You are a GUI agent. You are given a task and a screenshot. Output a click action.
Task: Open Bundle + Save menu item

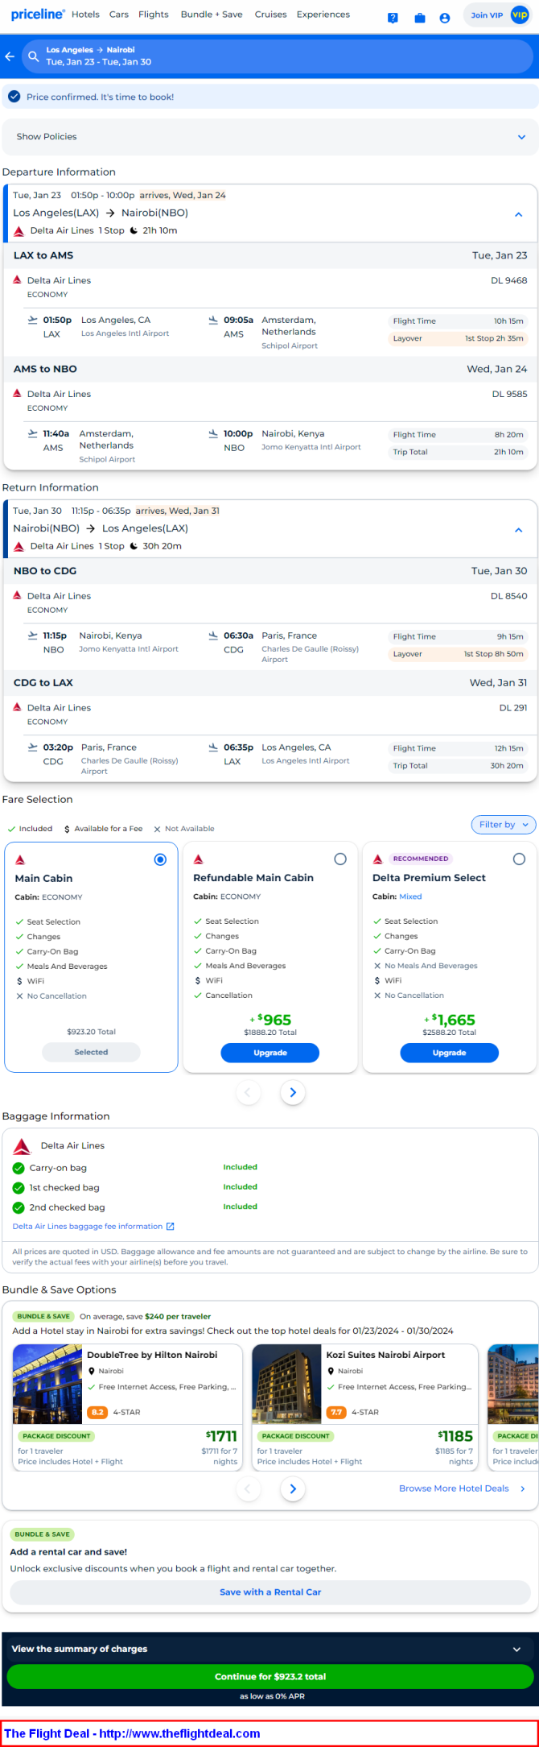coord(212,14)
